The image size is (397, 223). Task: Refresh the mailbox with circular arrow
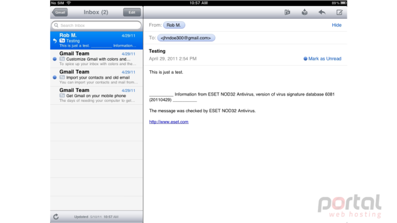56,217
